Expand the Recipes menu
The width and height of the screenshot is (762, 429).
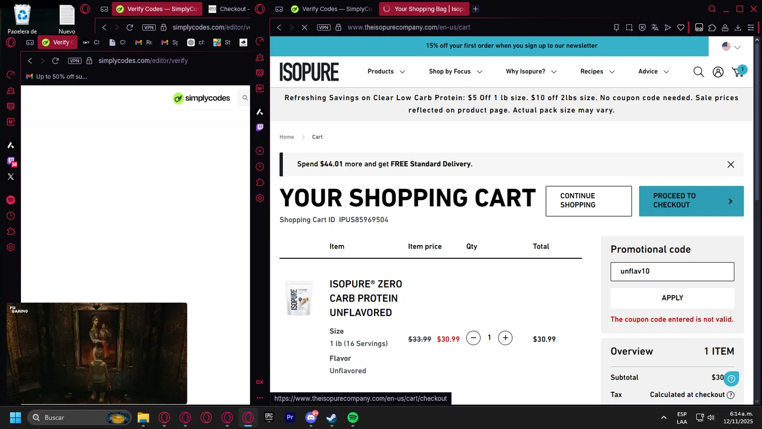tap(597, 72)
